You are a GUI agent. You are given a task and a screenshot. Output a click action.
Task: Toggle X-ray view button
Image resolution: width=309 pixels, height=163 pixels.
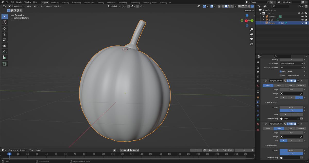(x=219, y=6)
